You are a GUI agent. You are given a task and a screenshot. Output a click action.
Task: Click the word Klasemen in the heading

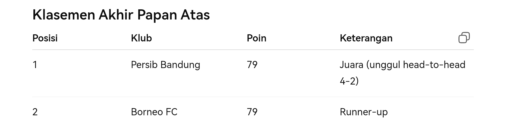[64, 15]
